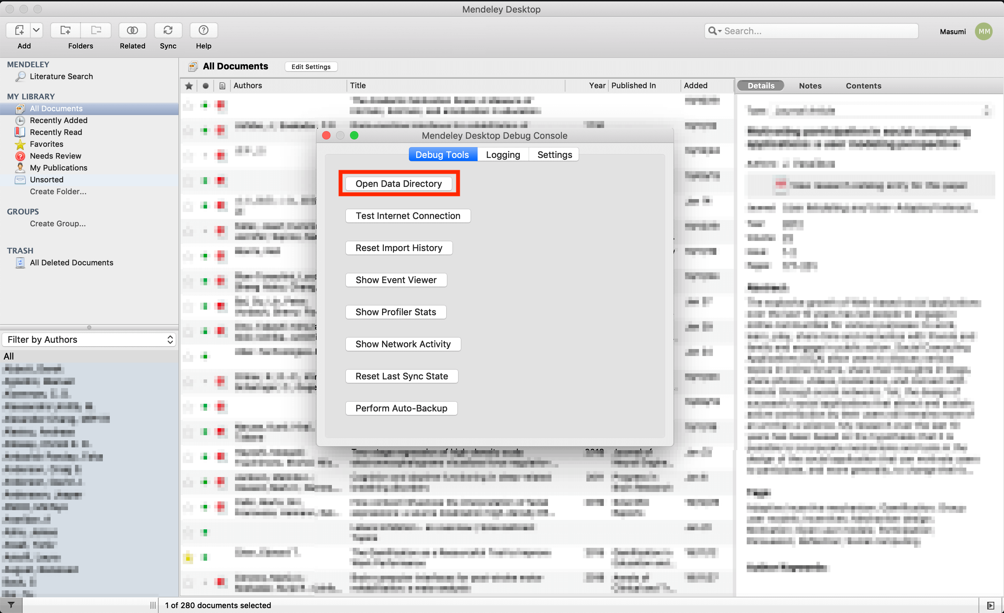This screenshot has width=1004, height=613.
Task: Switch to the Contents tab
Action: click(864, 85)
